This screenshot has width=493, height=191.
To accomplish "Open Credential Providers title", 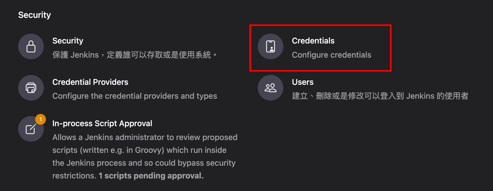I will [x=90, y=82].
